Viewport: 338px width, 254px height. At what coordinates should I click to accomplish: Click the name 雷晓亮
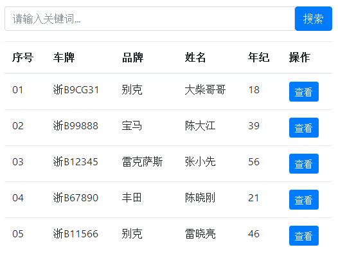pos(200,234)
